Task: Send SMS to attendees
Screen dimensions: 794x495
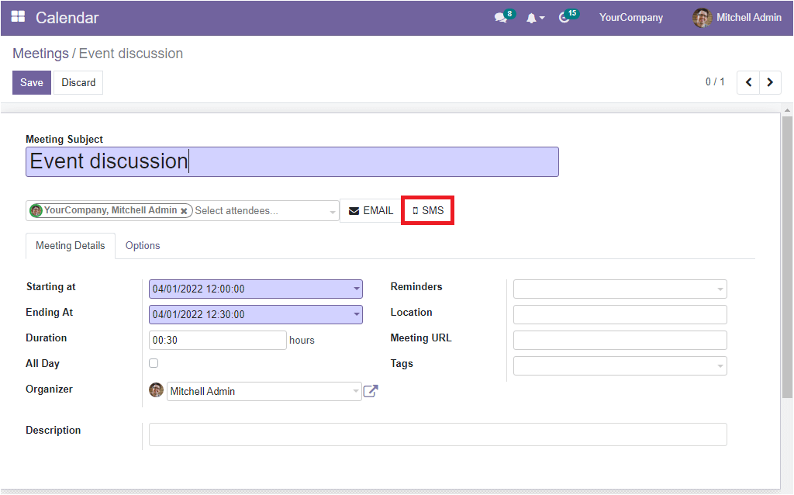Action: pyautogui.click(x=428, y=210)
